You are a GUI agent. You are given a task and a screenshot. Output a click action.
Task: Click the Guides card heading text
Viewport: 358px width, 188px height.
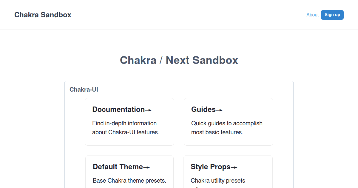(203, 110)
